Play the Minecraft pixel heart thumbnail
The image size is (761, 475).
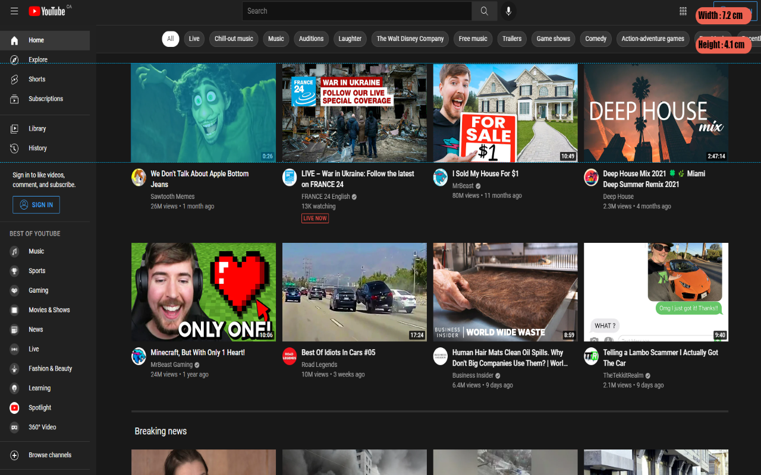click(203, 292)
